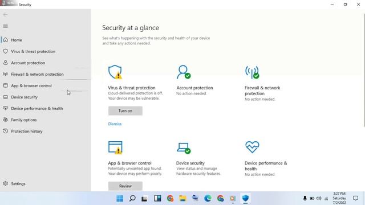The width and height of the screenshot is (365, 205).
Task: Open Firewall & network protection tile title
Action: coord(262,91)
